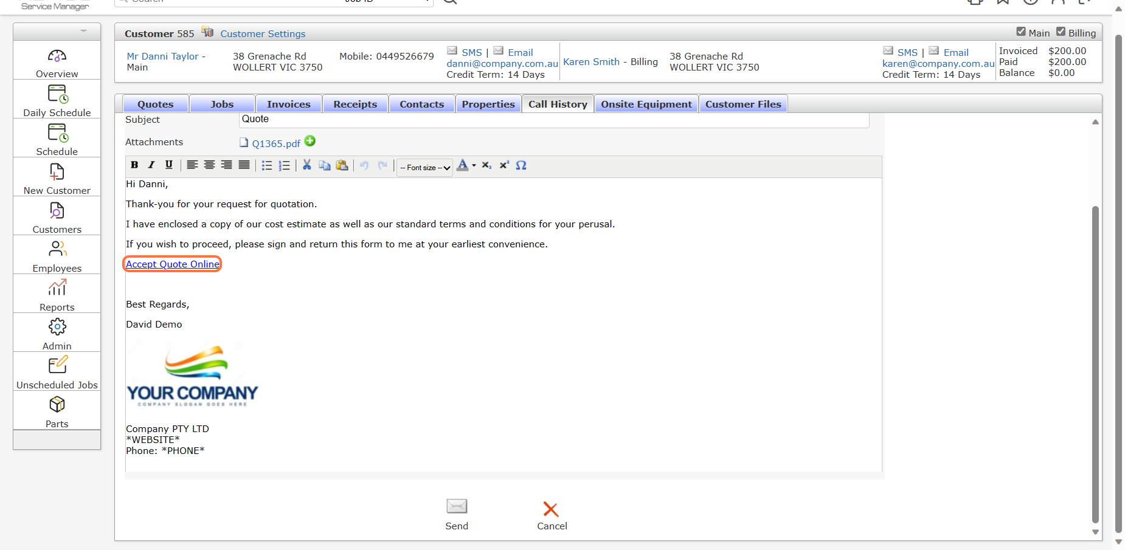This screenshot has width=1125, height=550.
Task: Open Karen Smith billing contact
Action: click(x=591, y=62)
